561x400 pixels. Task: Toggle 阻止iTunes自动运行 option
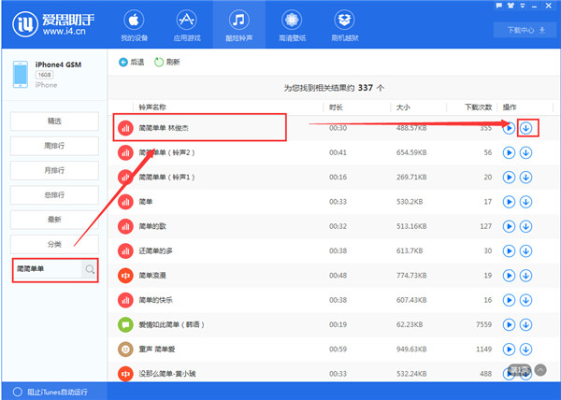tap(50, 392)
